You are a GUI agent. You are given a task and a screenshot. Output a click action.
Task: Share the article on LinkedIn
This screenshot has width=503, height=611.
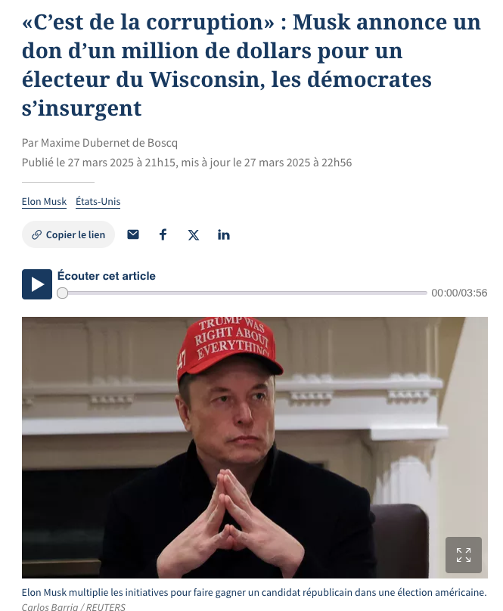click(223, 234)
